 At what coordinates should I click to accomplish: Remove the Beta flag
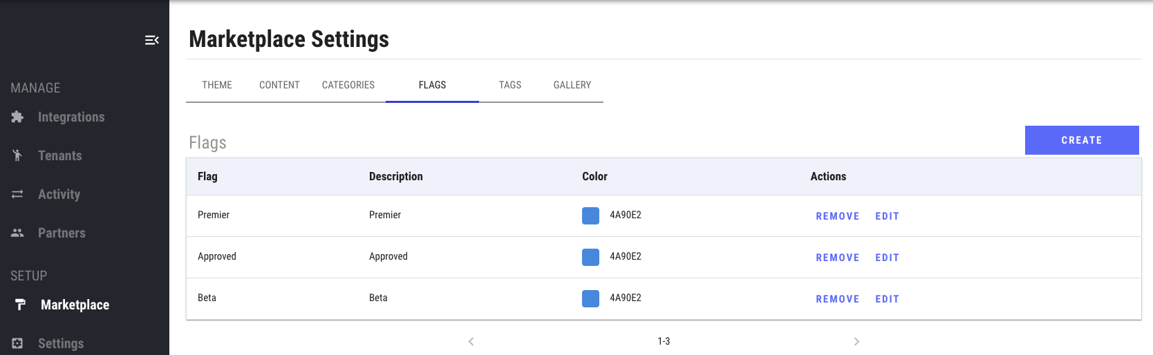click(x=837, y=299)
